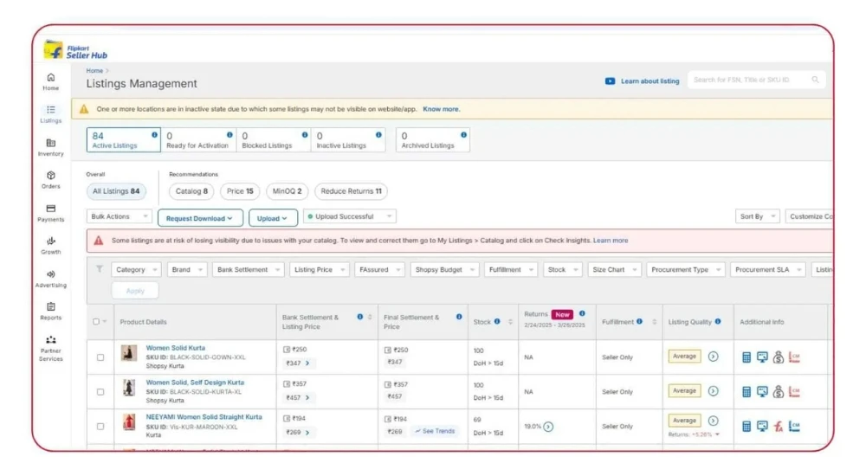
Task: Open the Listing Price filter dropdown
Action: coord(320,269)
